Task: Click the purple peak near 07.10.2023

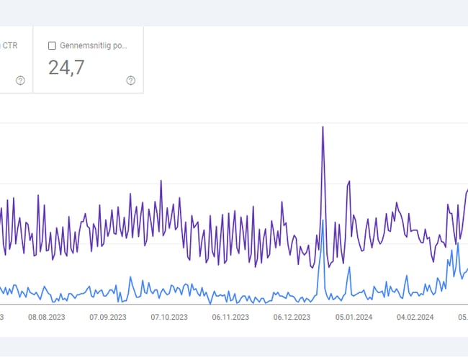Action: coord(161,180)
